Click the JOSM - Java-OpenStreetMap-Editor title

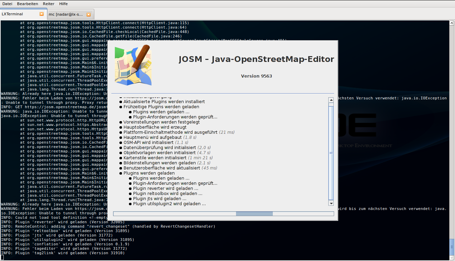tap(256, 59)
